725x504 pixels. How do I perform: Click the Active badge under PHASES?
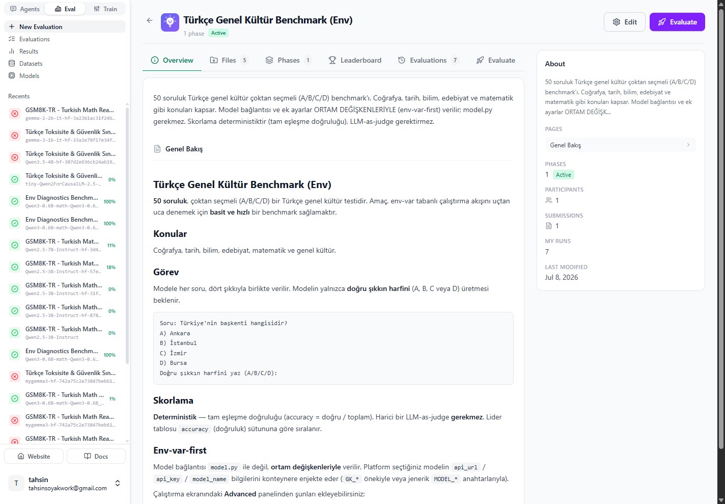564,175
